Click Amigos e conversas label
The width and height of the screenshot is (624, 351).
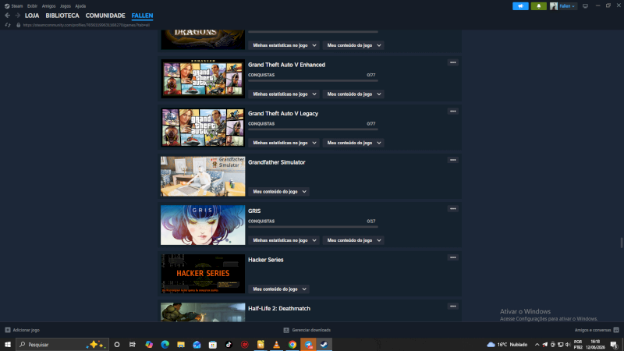(593, 330)
